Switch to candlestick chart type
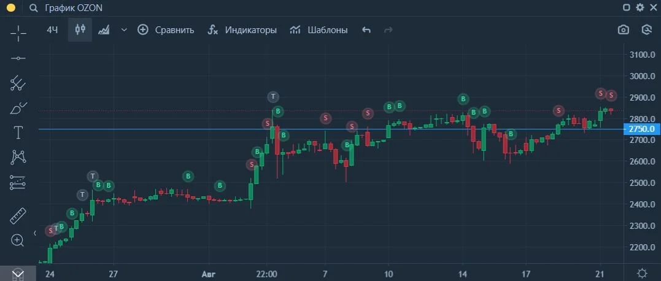This screenshot has height=281, width=661. click(x=80, y=29)
